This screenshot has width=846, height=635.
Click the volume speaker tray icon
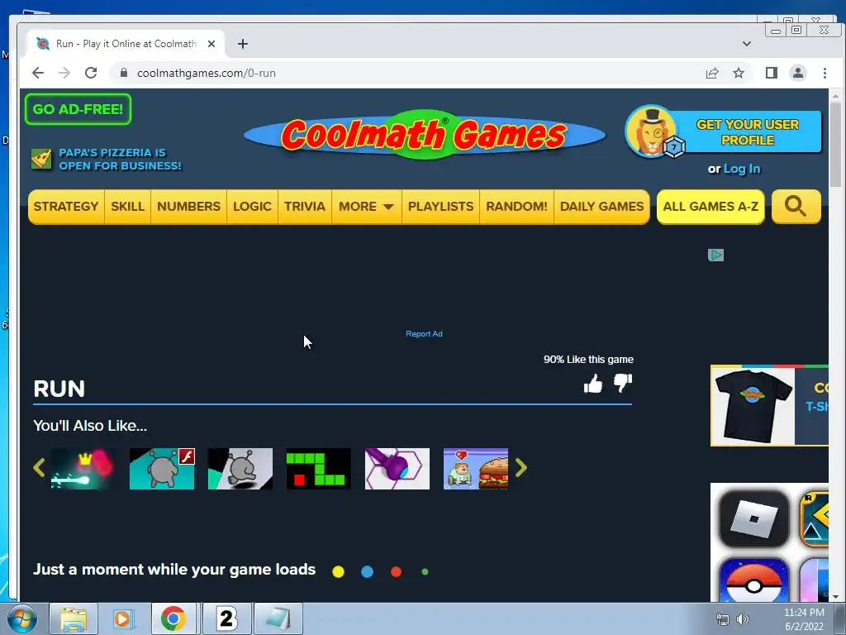[x=743, y=619]
